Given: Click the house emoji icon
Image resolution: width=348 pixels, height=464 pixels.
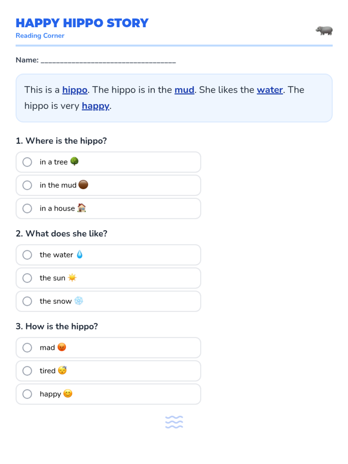Looking at the screenshot, I should pyautogui.click(x=81, y=208).
